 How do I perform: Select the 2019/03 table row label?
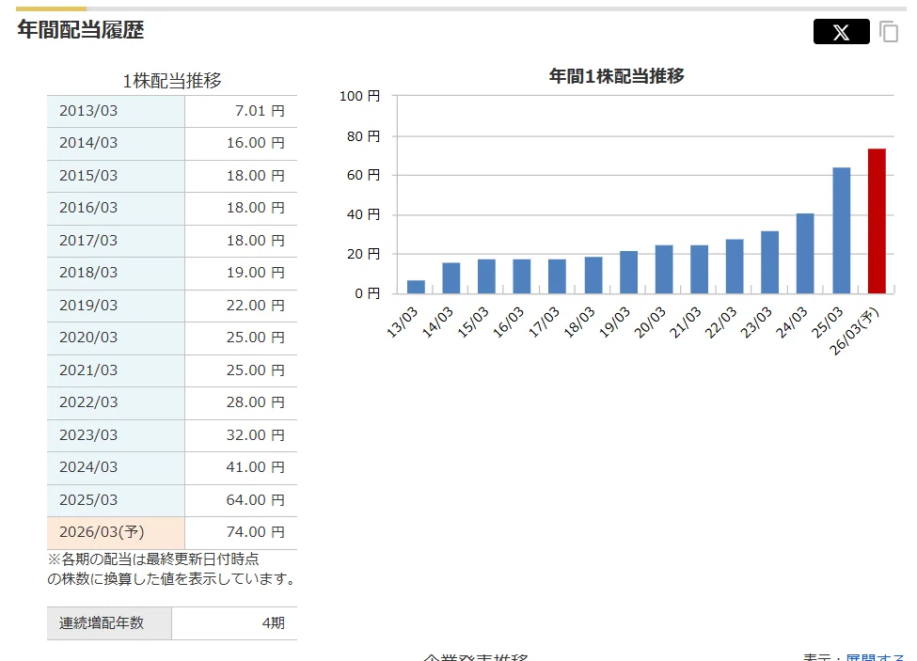(88, 305)
